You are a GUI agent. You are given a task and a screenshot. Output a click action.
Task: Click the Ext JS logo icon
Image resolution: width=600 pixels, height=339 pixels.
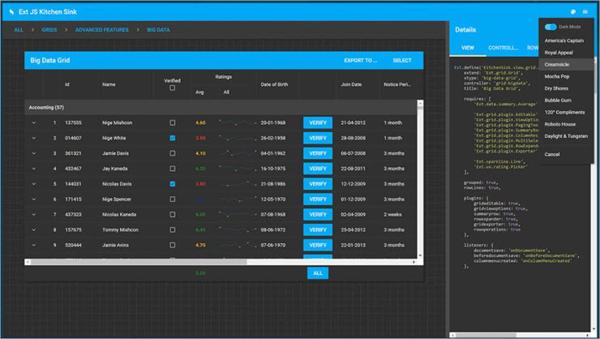tap(11, 12)
